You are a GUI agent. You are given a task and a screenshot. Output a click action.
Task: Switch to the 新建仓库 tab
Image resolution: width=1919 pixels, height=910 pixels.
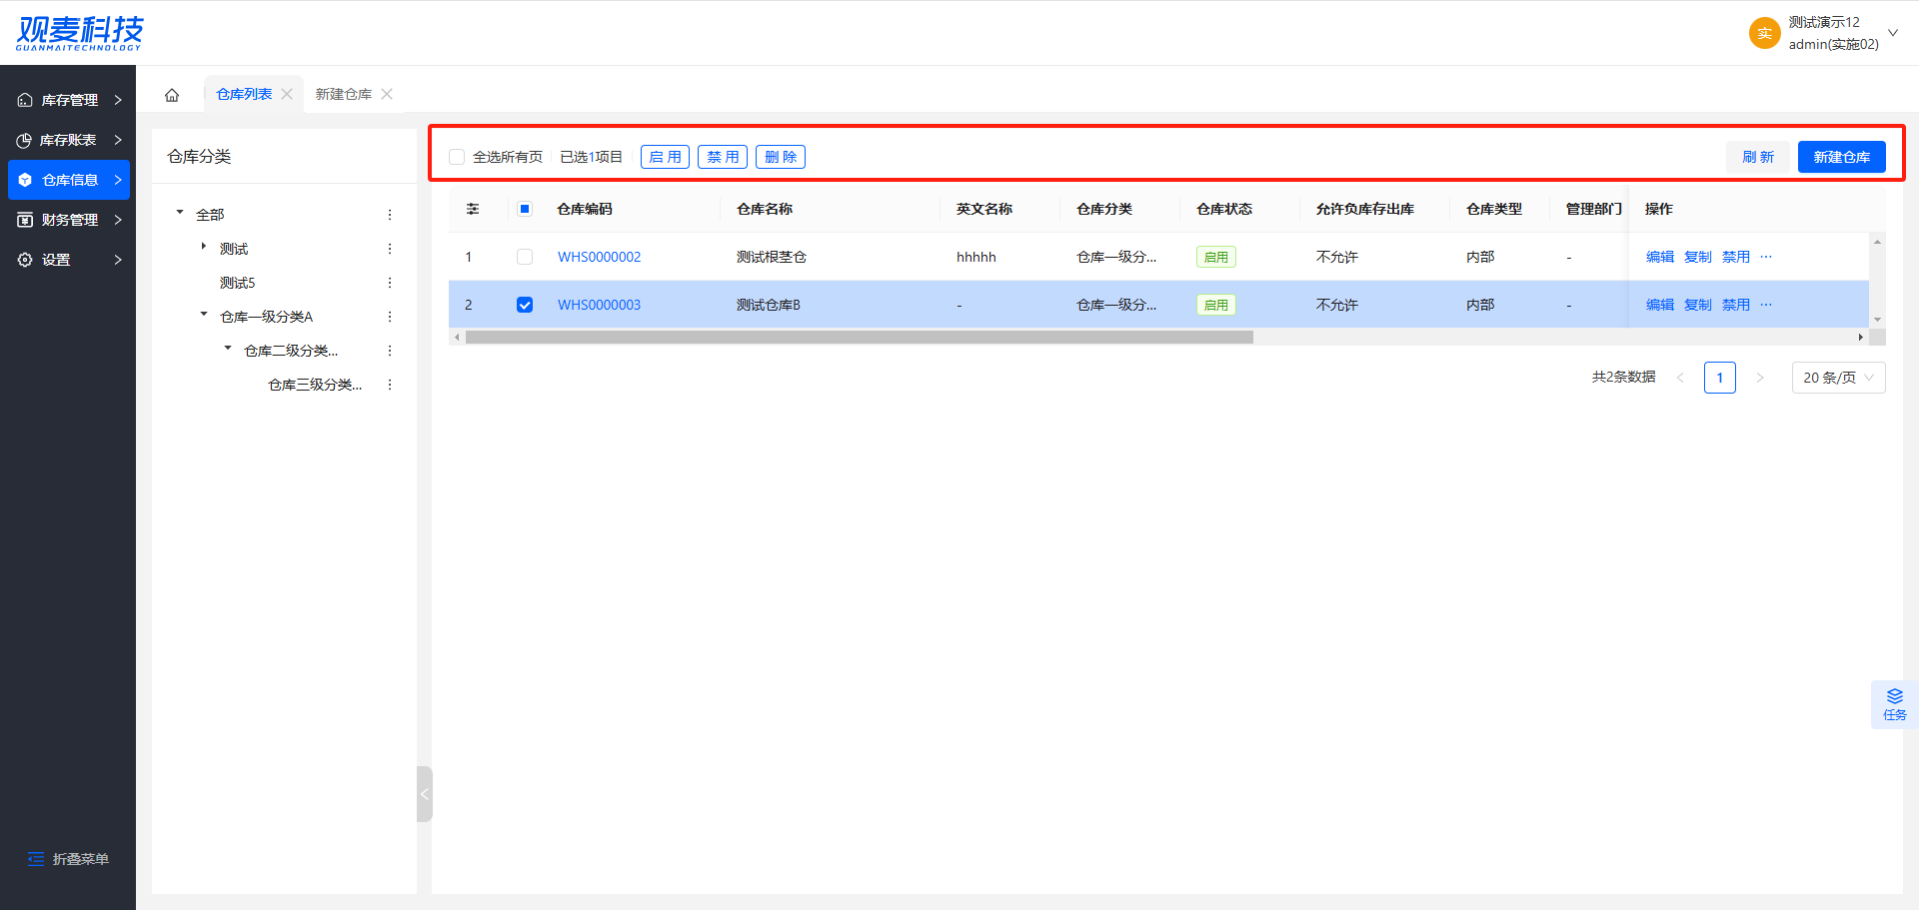point(344,94)
